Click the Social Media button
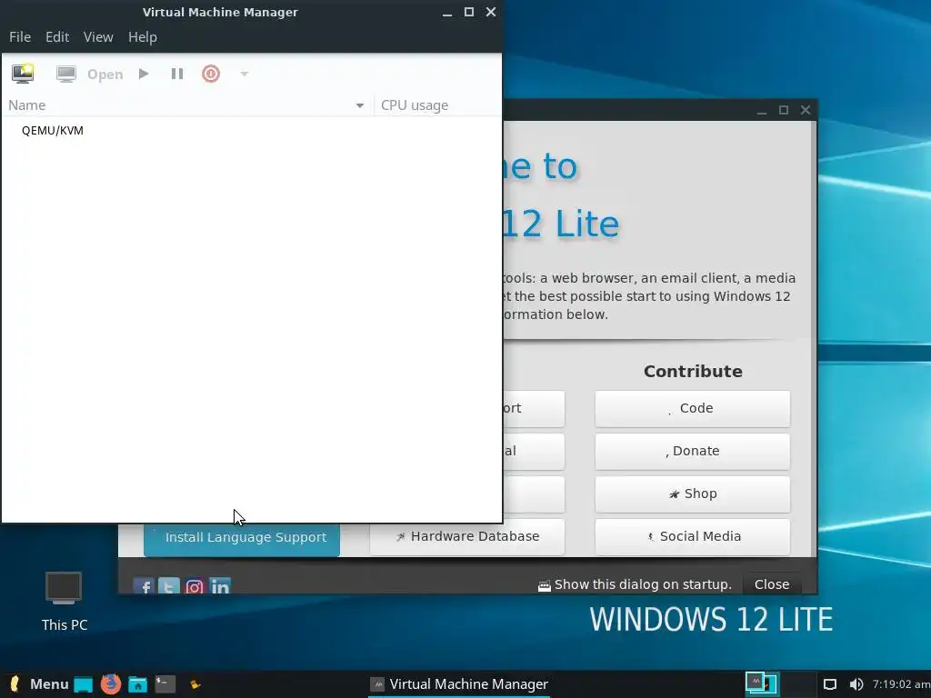 692,536
